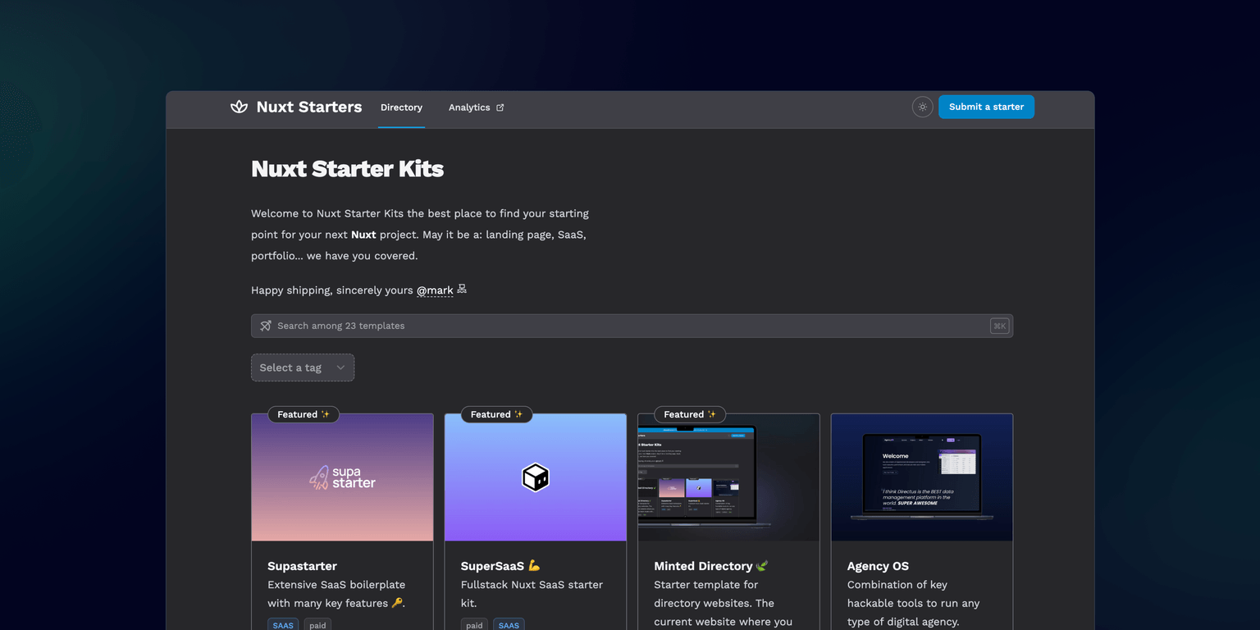Click the Featured badge on Minted Directory

(690, 414)
